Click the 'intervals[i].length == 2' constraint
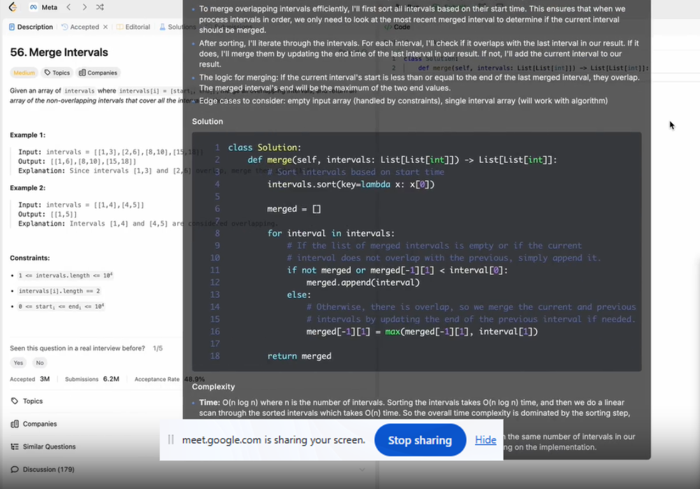Screen dimensions: 700x489 click(x=59, y=291)
